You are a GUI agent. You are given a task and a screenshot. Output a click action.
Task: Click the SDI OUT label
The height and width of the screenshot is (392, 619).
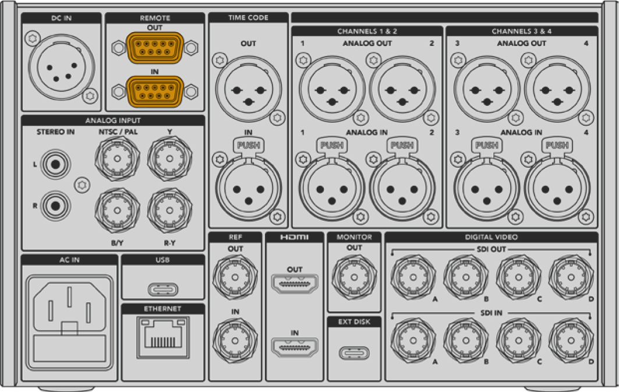point(491,249)
